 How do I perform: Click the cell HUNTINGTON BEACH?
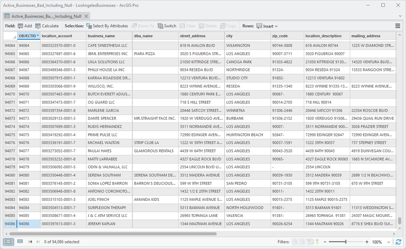pos(248,135)
